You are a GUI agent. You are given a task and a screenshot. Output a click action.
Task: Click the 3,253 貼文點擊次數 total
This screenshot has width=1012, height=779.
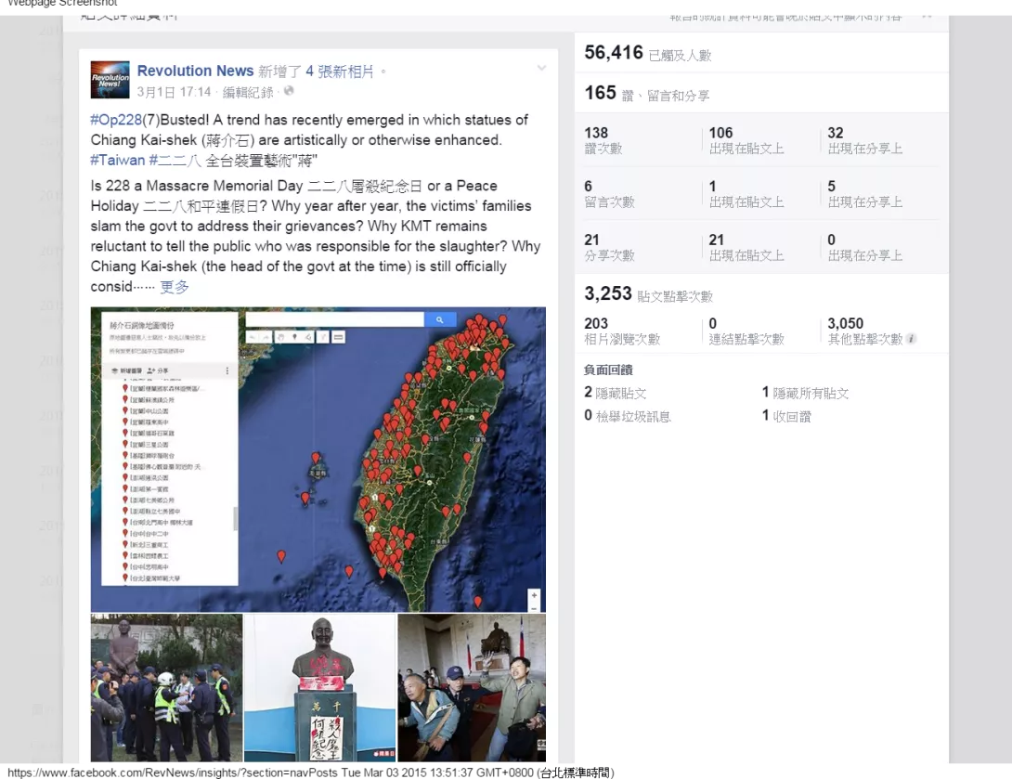pos(649,294)
